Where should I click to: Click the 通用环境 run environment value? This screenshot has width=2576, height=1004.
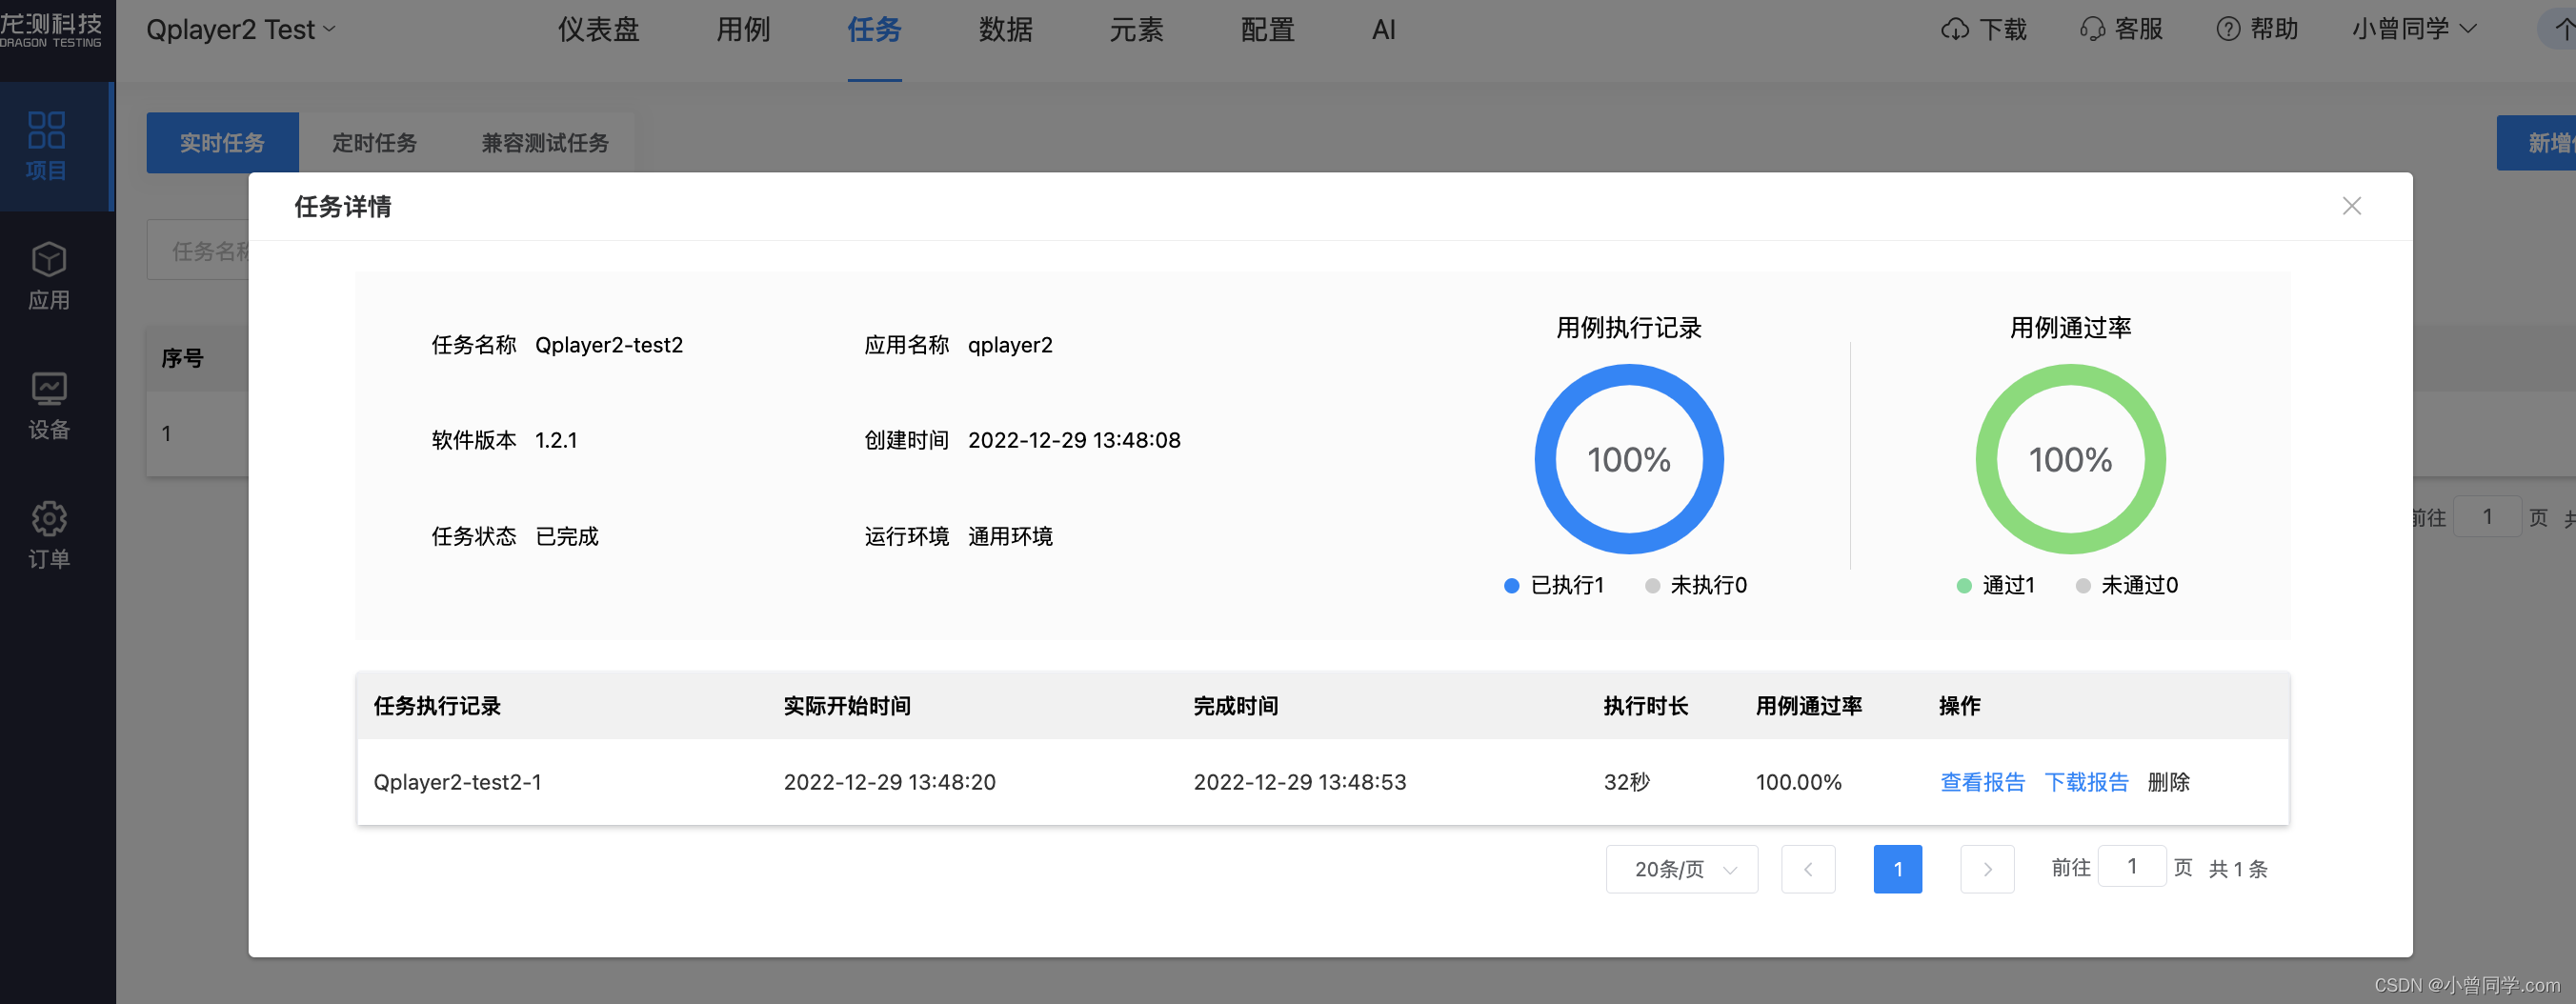pyautogui.click(x=1010, y=536)
